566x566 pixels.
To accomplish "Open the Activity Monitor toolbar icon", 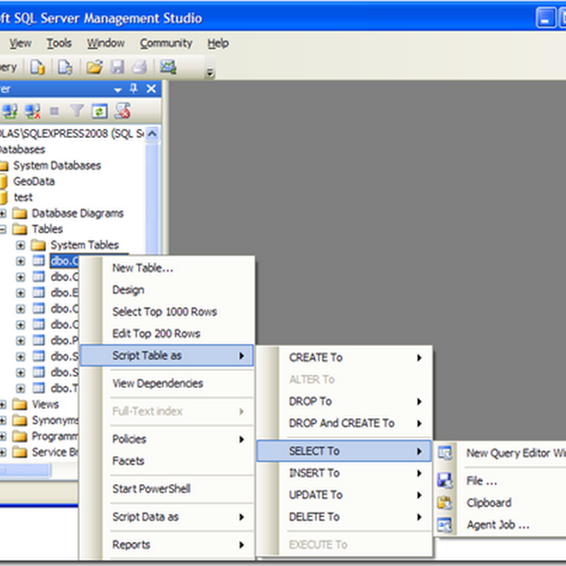I will [x=168, y=67].
